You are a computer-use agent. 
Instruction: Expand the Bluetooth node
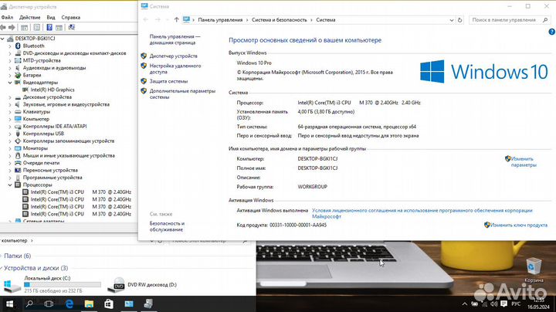pos(10,46)
